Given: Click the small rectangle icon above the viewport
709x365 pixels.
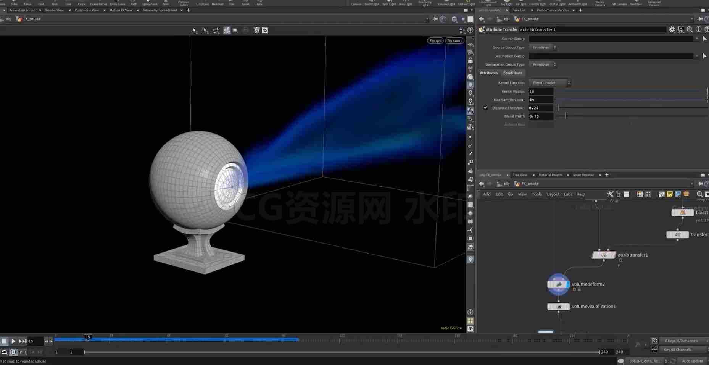Looking at the screenshot, I should click(x=235, y=30).
